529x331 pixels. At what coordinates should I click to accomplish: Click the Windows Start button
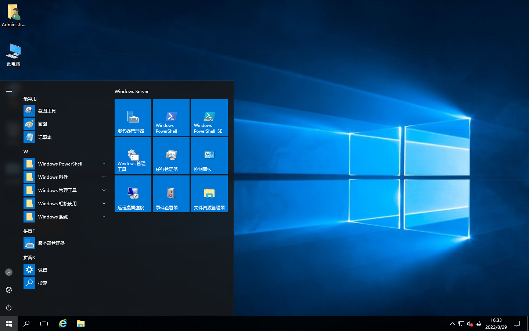click(9, 324)
